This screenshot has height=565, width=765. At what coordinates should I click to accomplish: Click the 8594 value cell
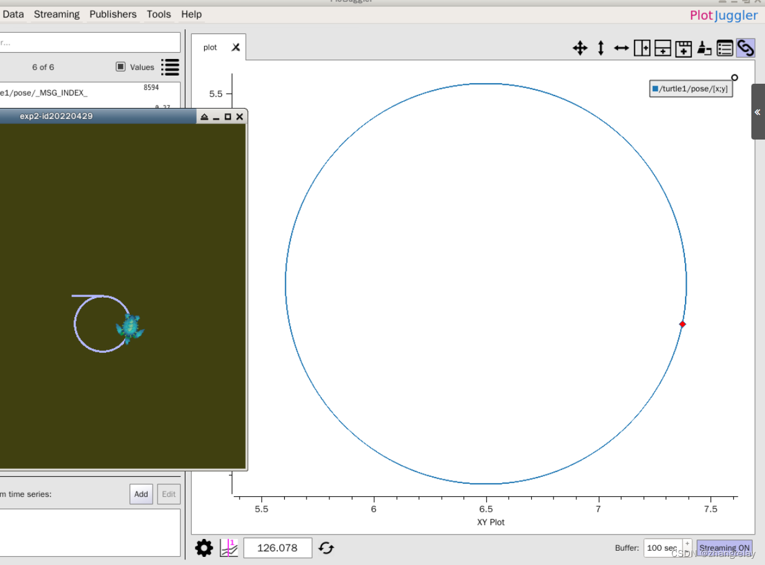[151, 88]
